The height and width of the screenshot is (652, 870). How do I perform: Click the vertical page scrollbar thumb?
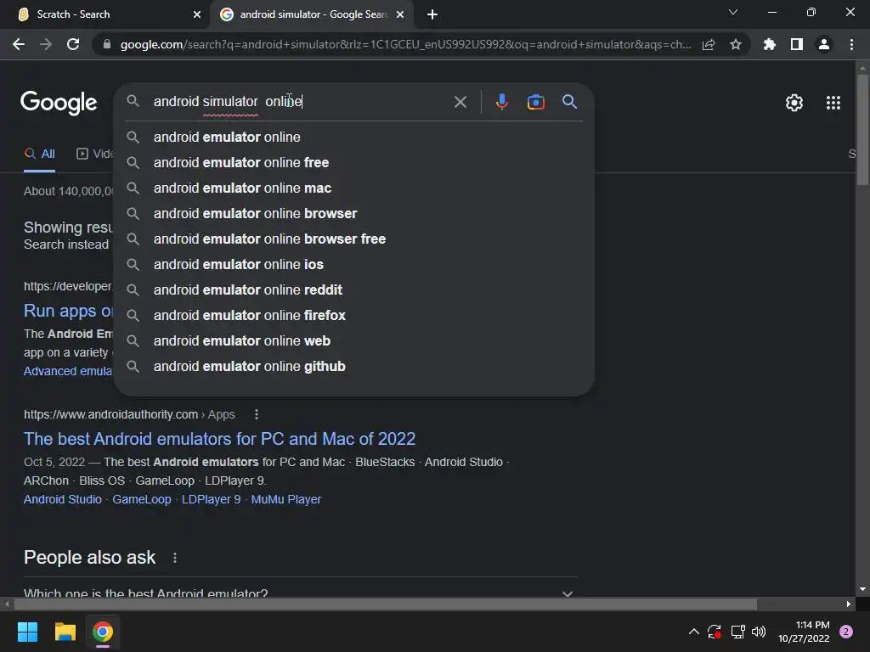tap(862, 129)
